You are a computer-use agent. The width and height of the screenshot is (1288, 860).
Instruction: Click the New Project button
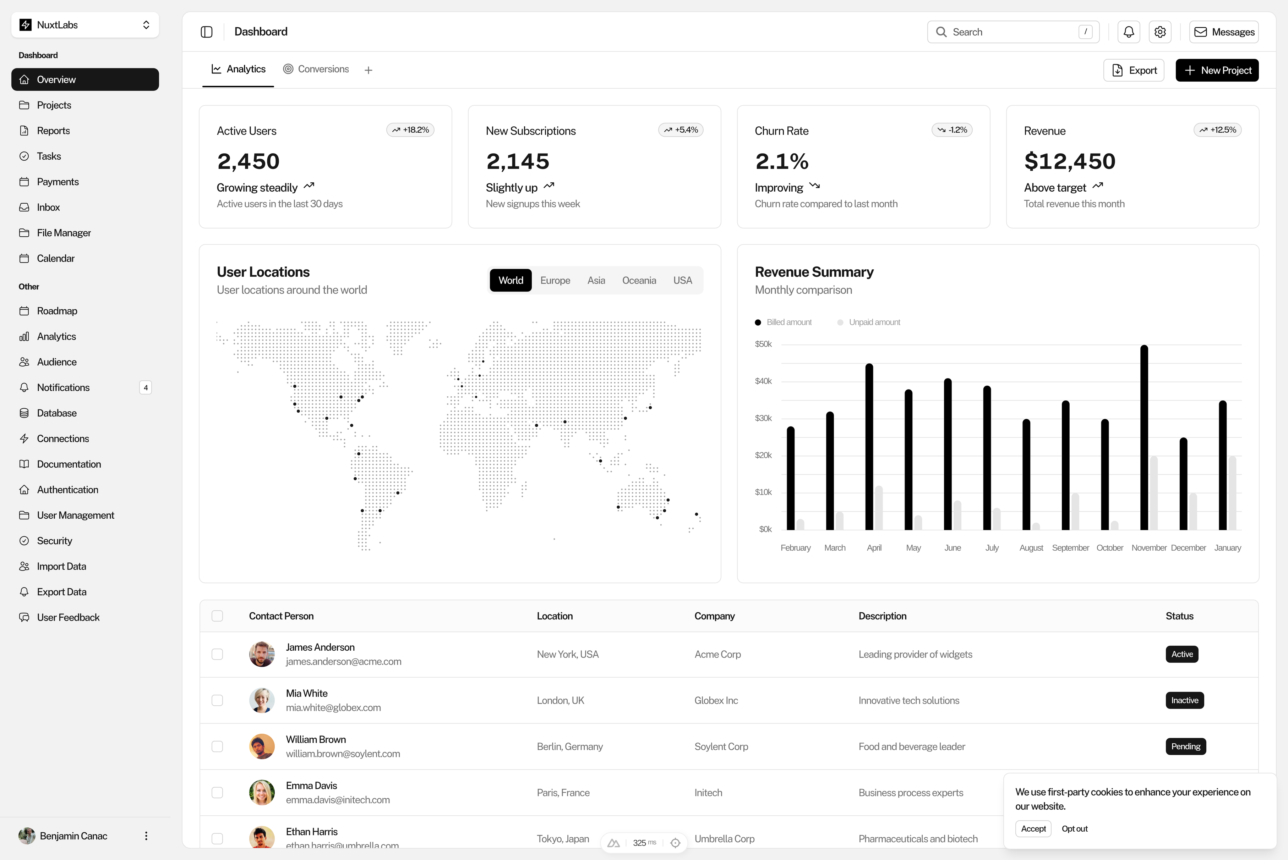[1217, 70]
